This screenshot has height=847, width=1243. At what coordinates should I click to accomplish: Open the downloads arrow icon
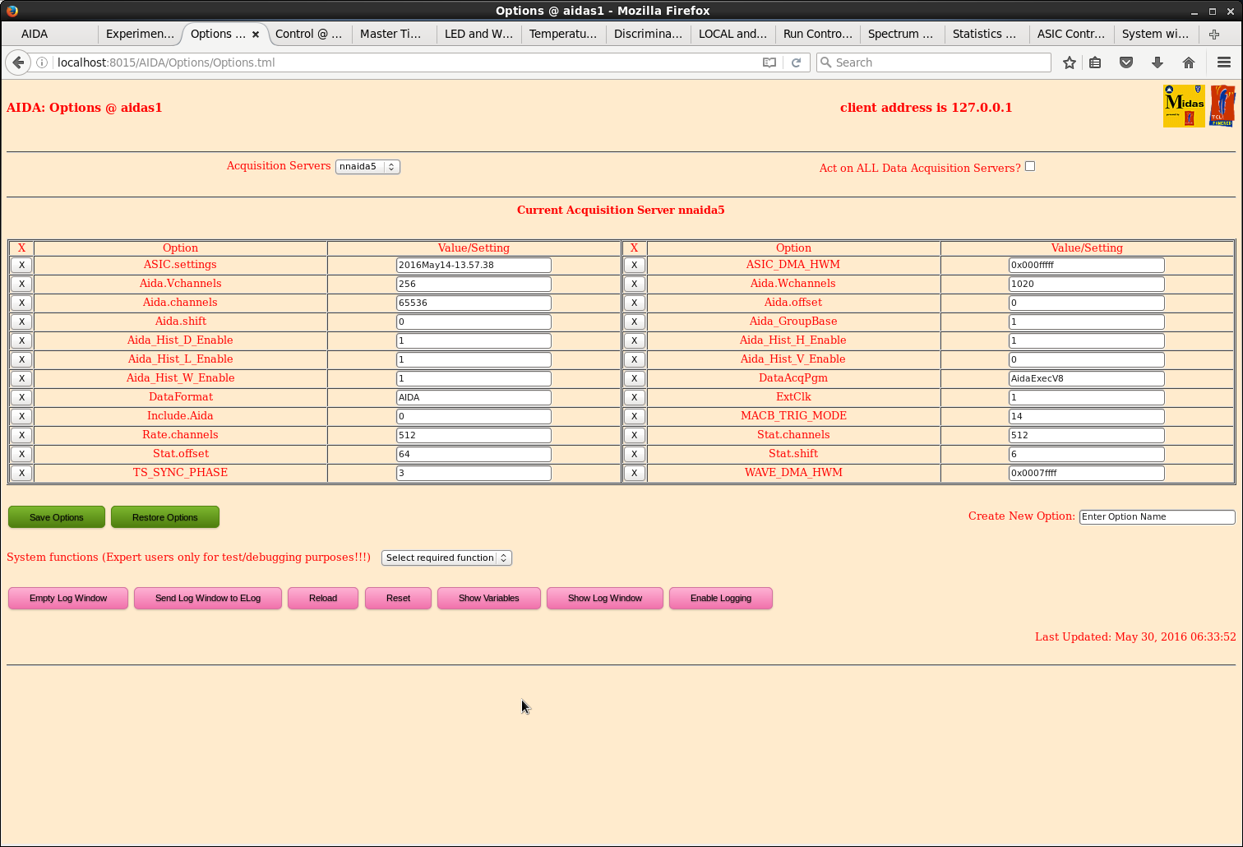[x=1158, y=62]
